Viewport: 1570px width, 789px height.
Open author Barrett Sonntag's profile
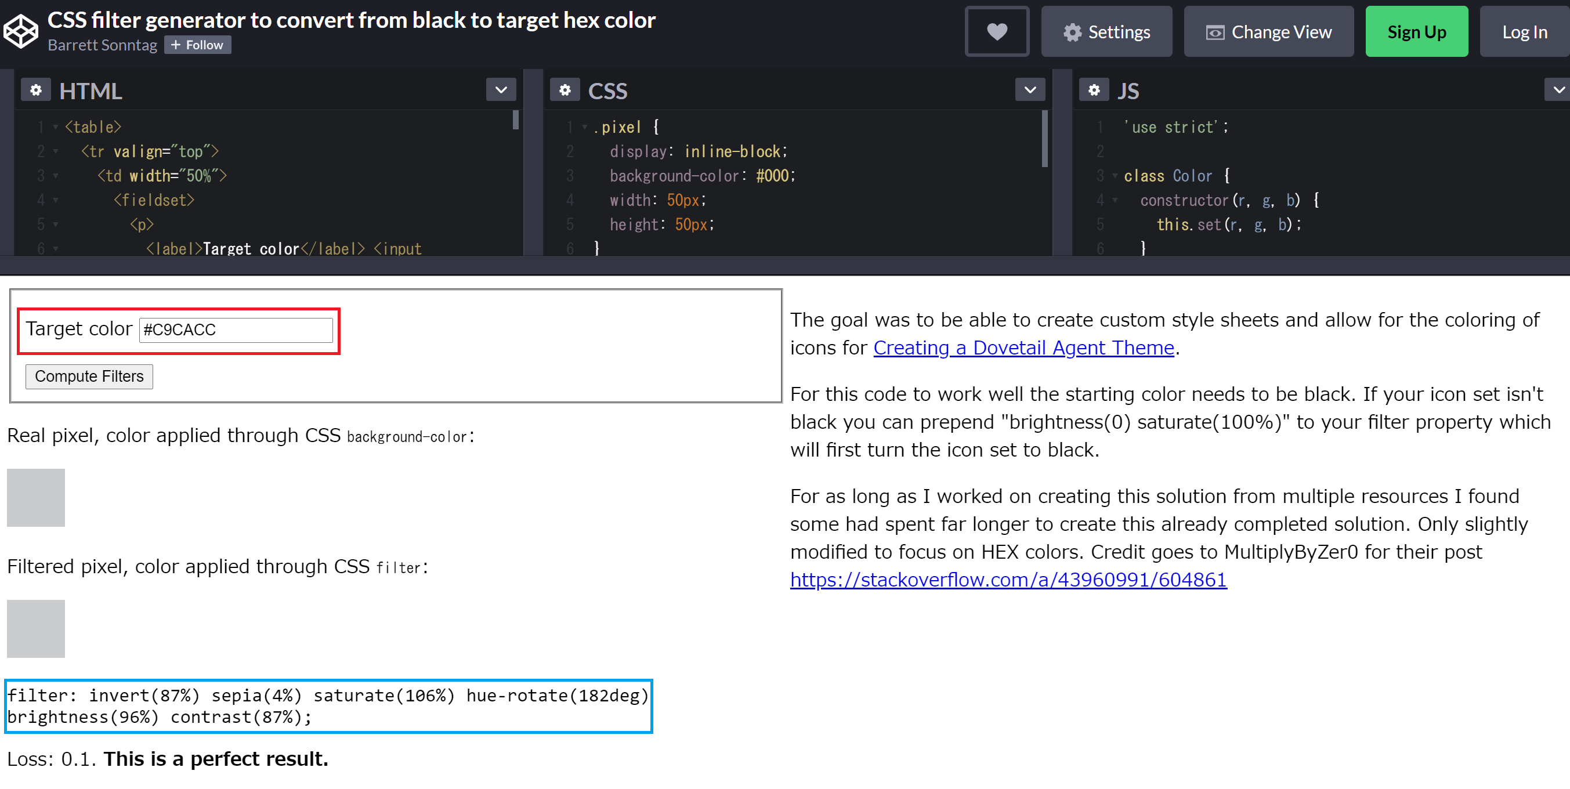point(102,45)
